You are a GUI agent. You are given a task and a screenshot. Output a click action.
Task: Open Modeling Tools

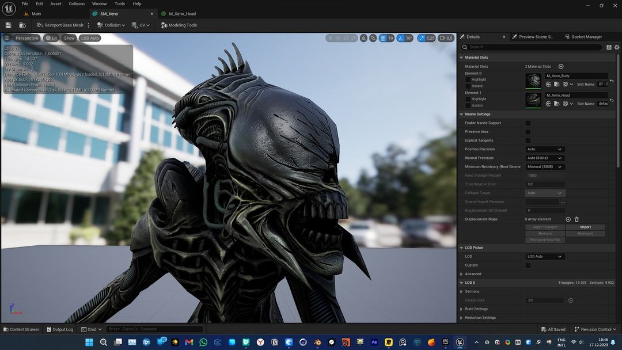click(179, 25)
